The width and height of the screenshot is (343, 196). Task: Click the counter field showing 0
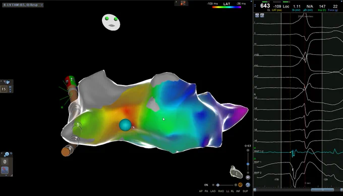(5, 162)
